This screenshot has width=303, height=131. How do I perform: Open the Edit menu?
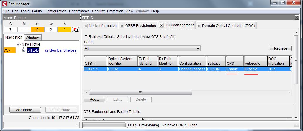coord(15,11)
